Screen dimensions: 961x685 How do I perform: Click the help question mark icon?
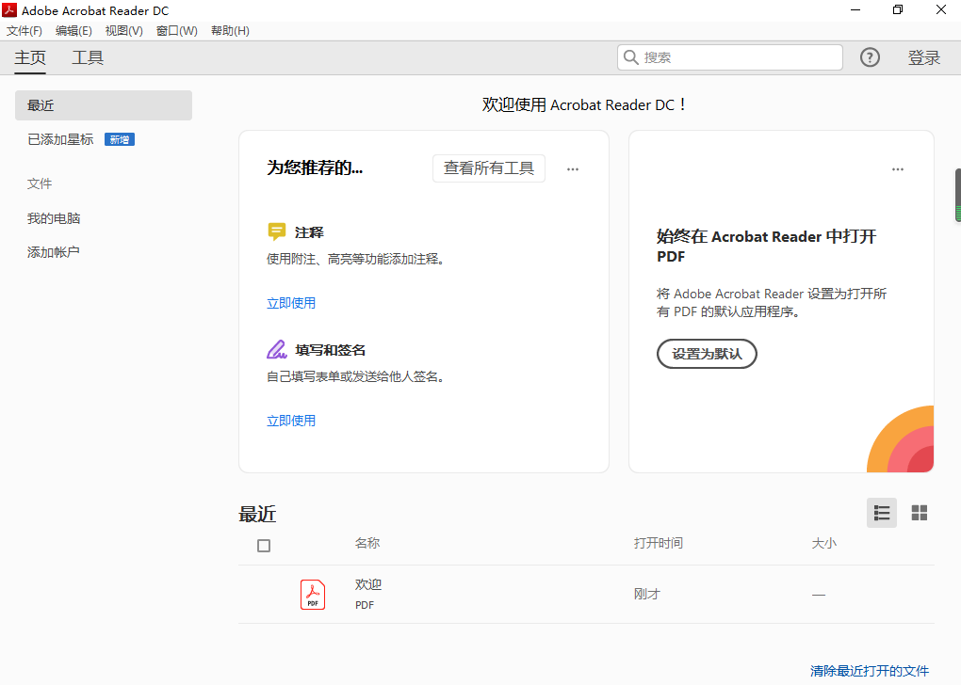click(870, 57)
